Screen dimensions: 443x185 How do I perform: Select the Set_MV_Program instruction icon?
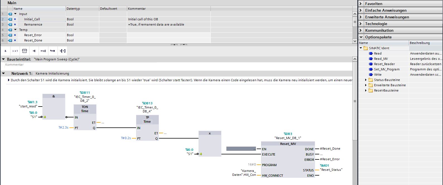click(371, 69)
